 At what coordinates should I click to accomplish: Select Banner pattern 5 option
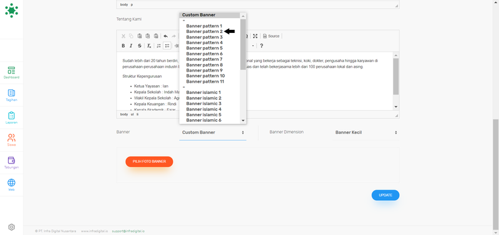[205, 48]
